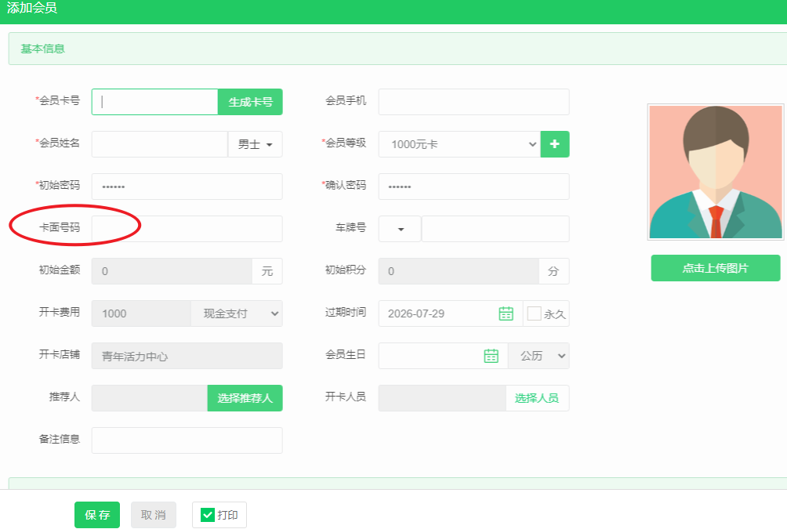
Task: Open the birthday calendar icon
Action: [x=491, y=356]
